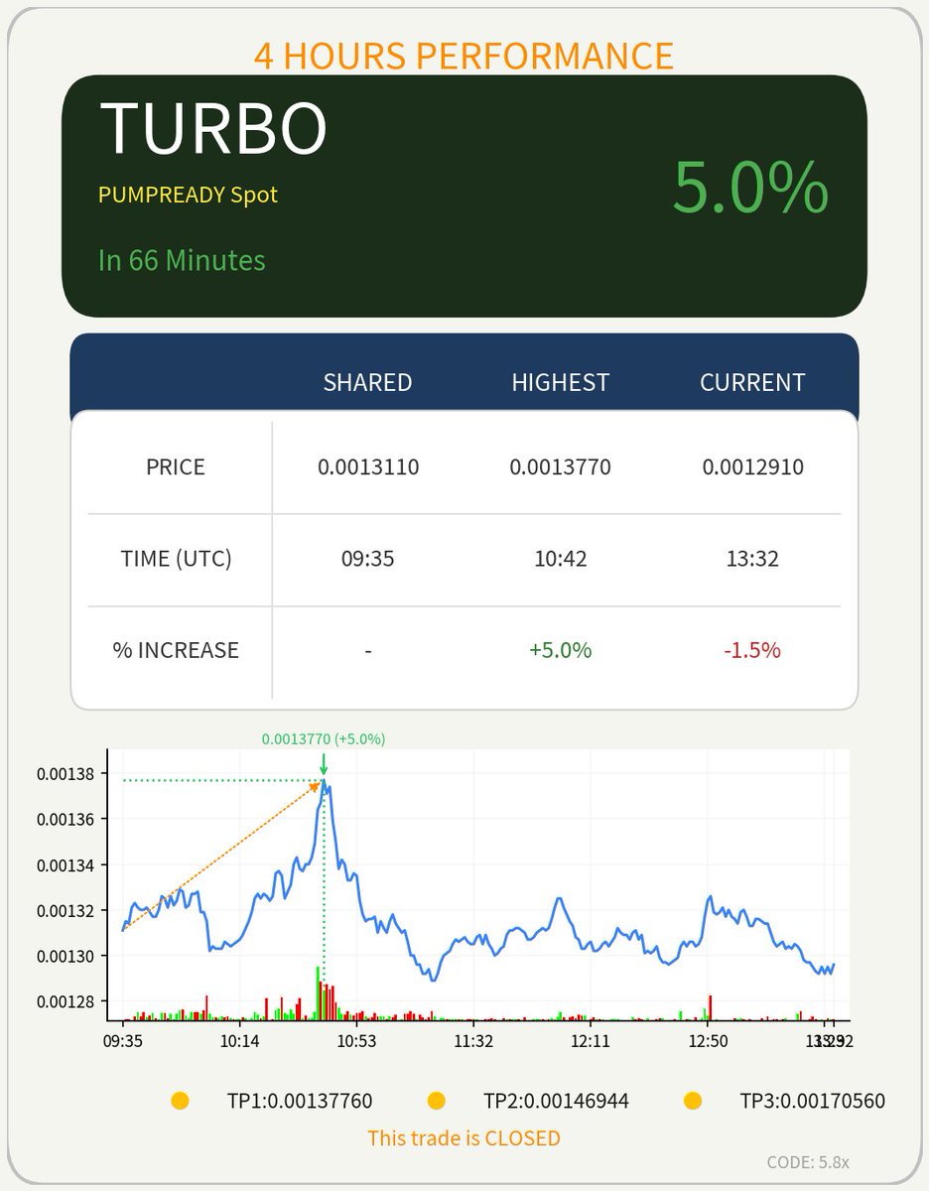The width and height of the screenshot is (929, 1191).
Task: Click the 12:50 x-axis label
Action: pos(708,1041)
